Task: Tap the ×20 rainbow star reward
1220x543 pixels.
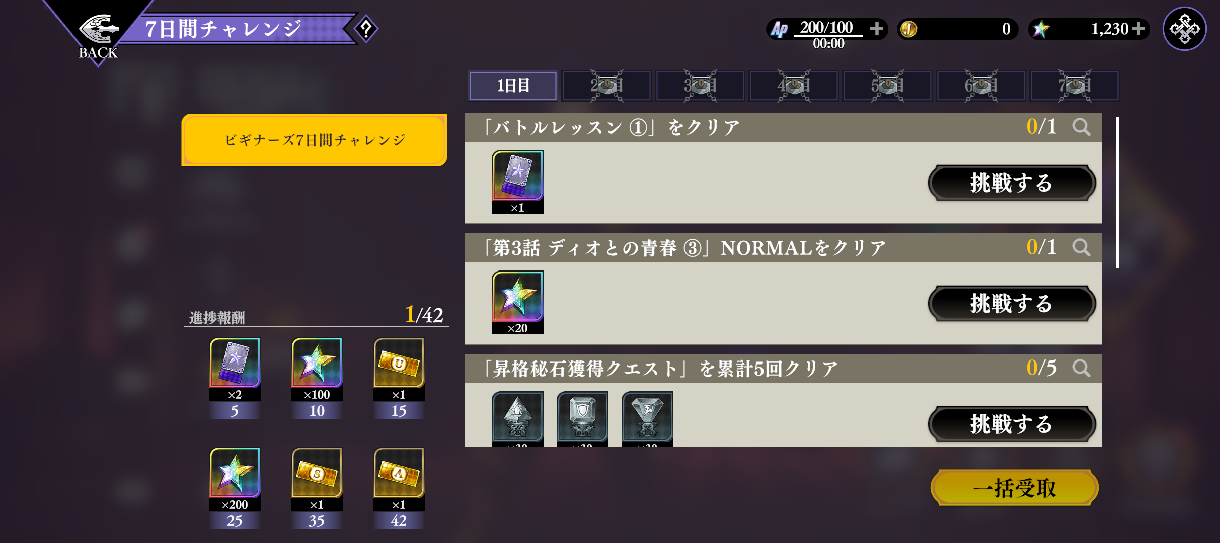Action: point(517,302)
